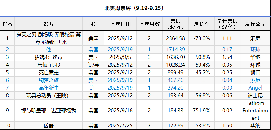Click the distributor Fathom Entertainment
This screenshot has width=271, height=130.
tap(255, 111)
